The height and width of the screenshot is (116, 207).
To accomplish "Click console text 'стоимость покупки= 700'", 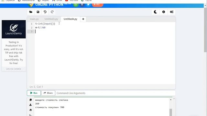I will pyautogui.click(x=49, y=107).
